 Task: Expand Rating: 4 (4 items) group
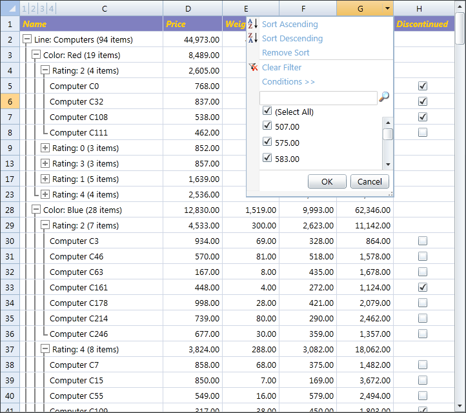(x=45, y=194)
